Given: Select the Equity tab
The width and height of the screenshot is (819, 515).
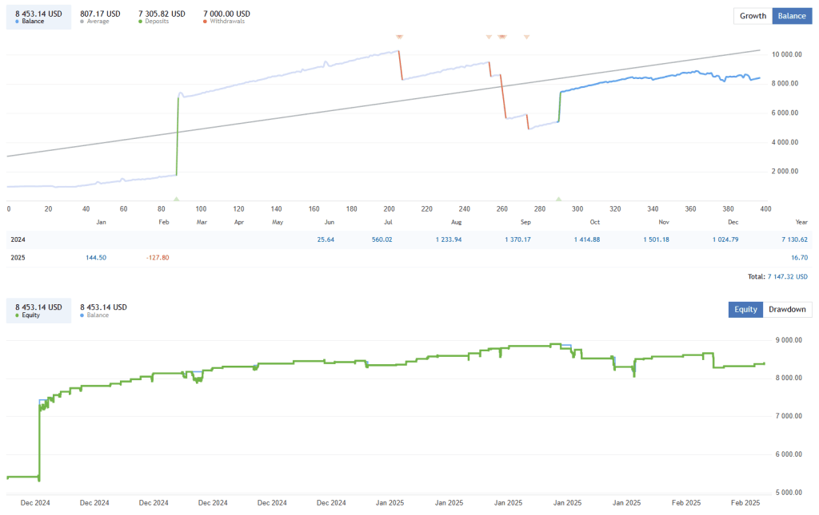Looking at the screenshot, I should pos(745,309).
